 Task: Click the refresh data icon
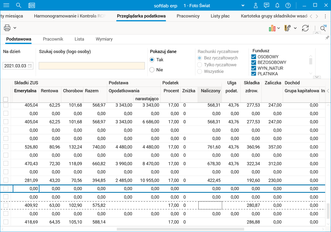click(x=305, y=28)
